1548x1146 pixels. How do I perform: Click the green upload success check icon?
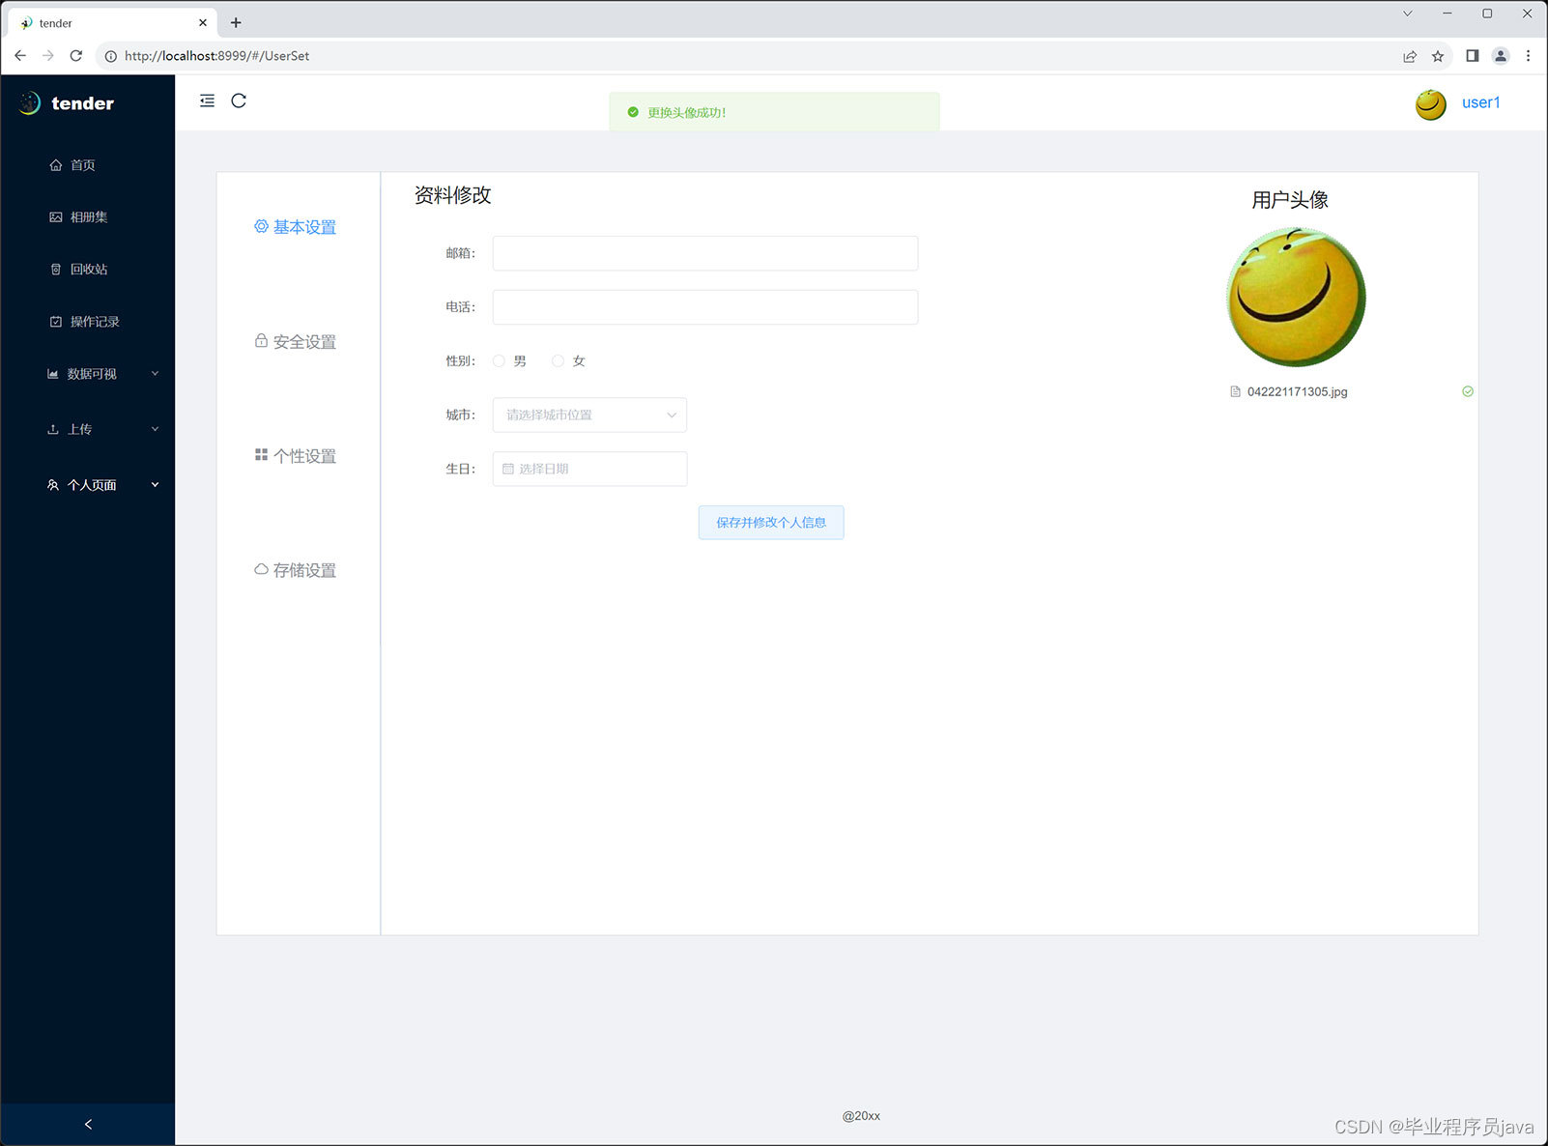tap(1468, 391)
